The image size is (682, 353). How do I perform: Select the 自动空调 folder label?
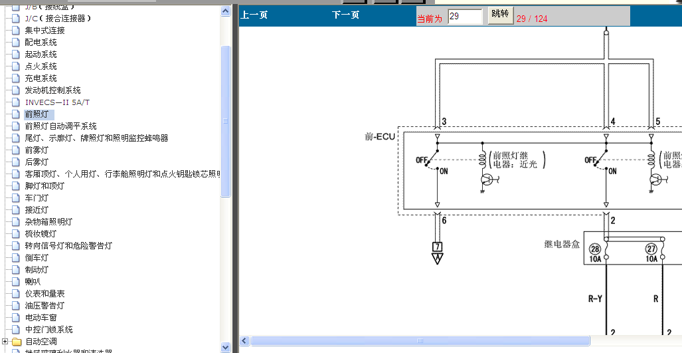[x=41, y=342]
